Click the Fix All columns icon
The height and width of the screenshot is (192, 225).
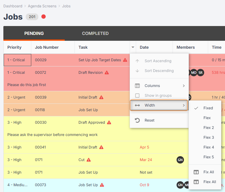coord(196,172)
